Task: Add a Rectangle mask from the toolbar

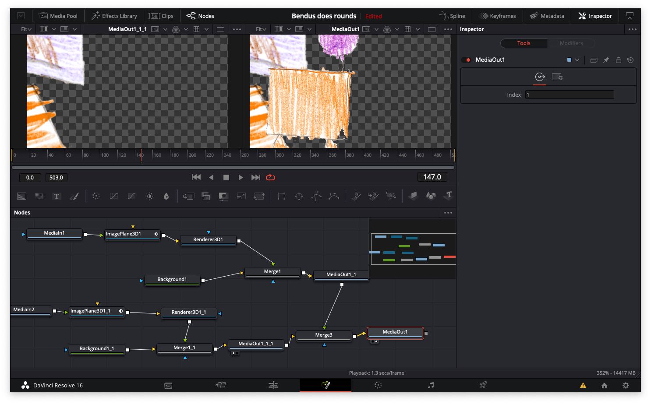Action: coord(281,196)
